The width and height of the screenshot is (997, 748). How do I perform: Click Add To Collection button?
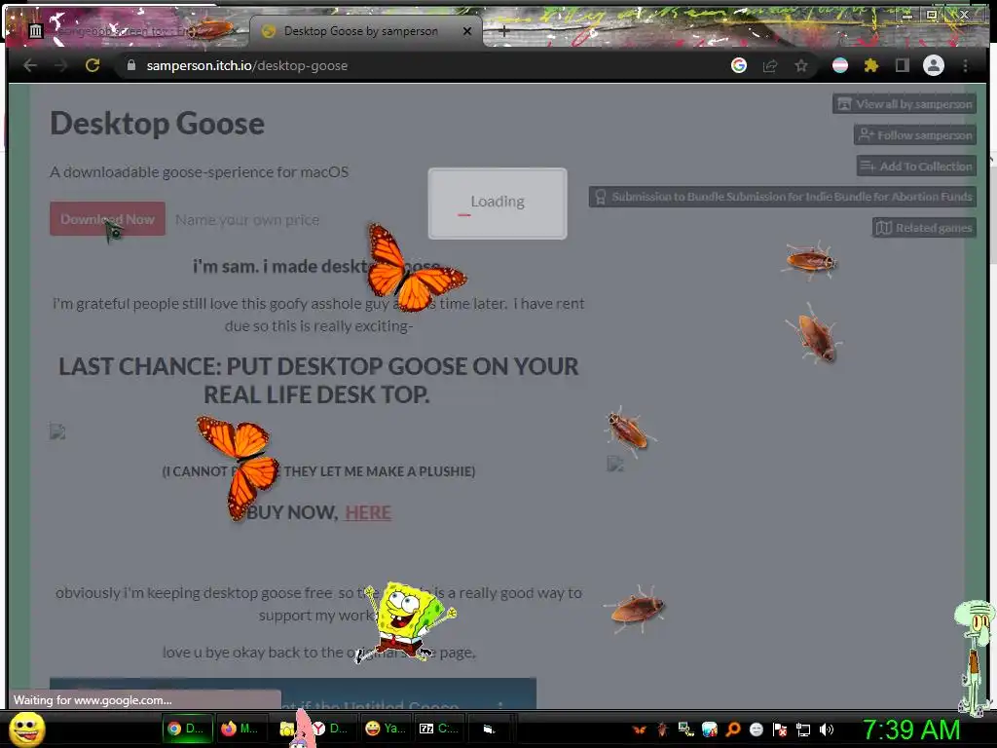916,166
